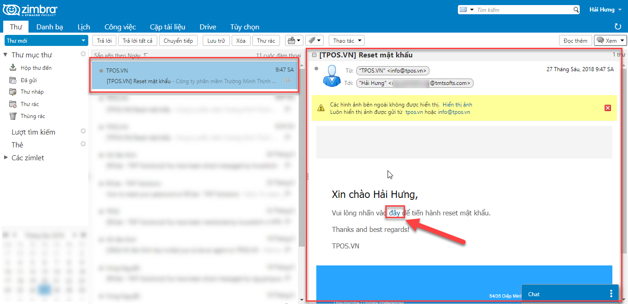
Task: Switch to the Công việc tab
Action: coord(120,27)
